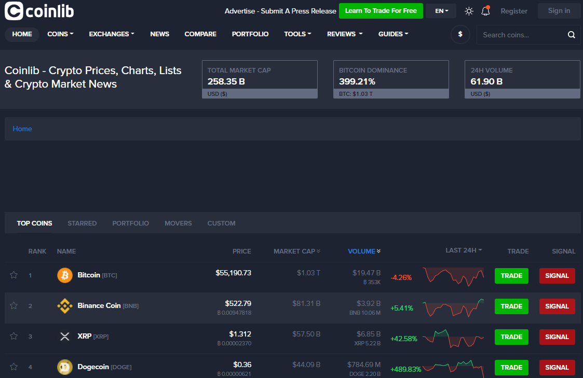Open the COMPARE page
This screenshot has height=378, width=583.
(x=200, y=34)
